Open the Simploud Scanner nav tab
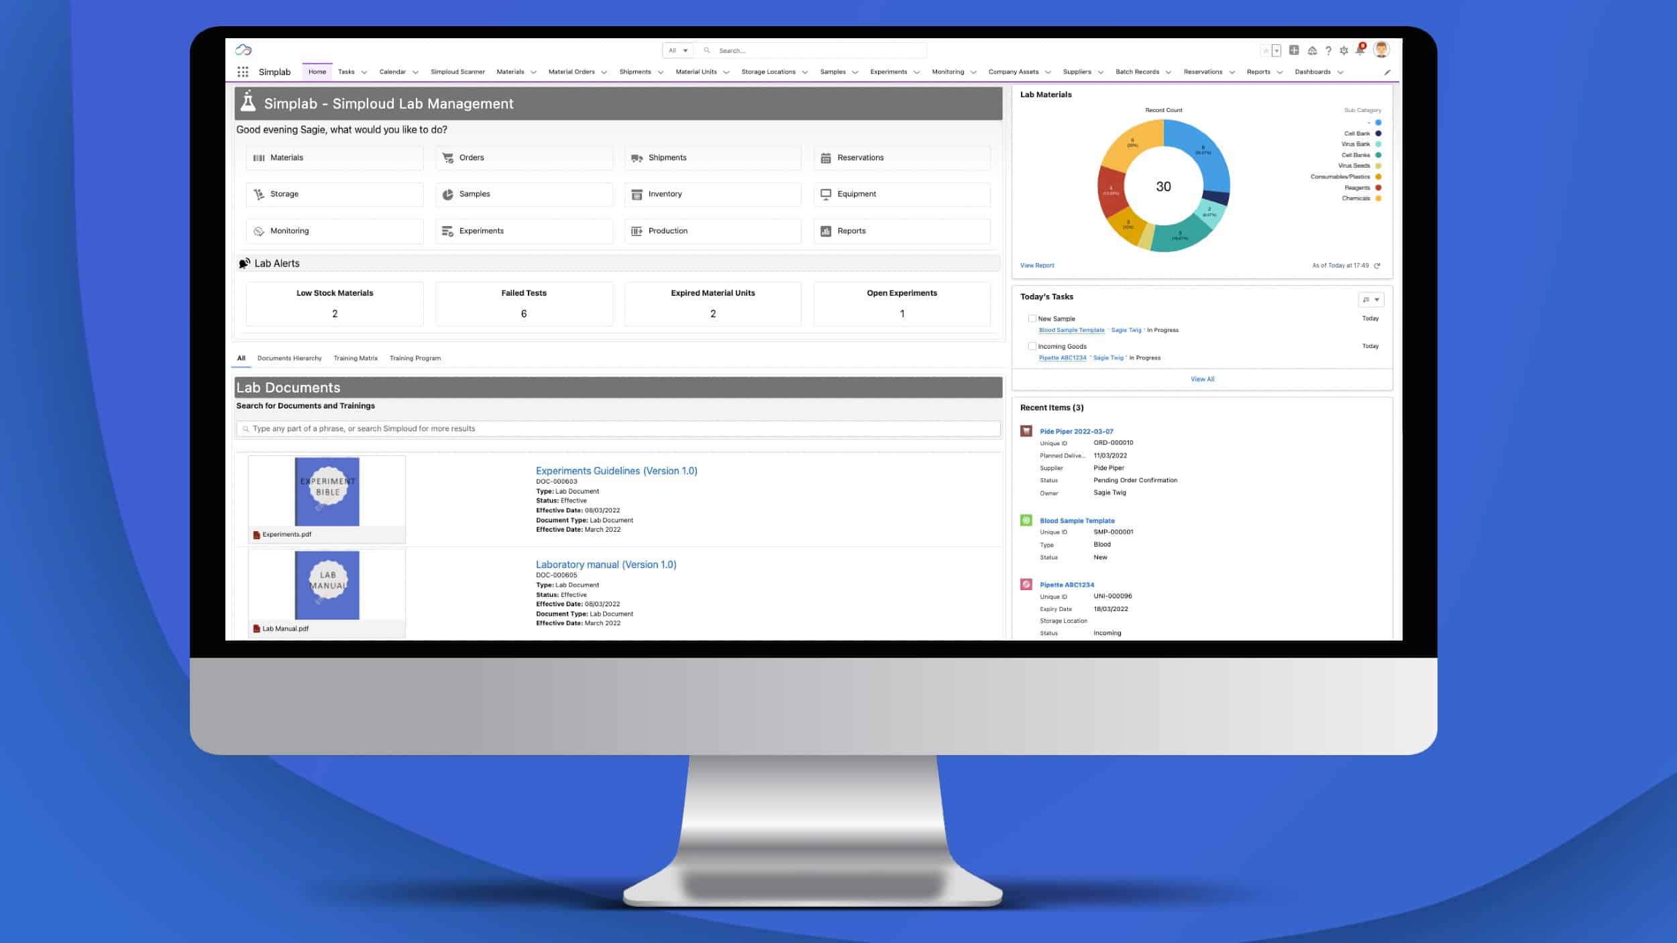 [457, 72]
